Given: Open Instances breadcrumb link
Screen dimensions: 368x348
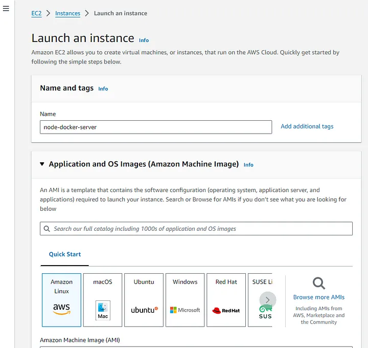Looking at the screenshot, I should (68, 13).
